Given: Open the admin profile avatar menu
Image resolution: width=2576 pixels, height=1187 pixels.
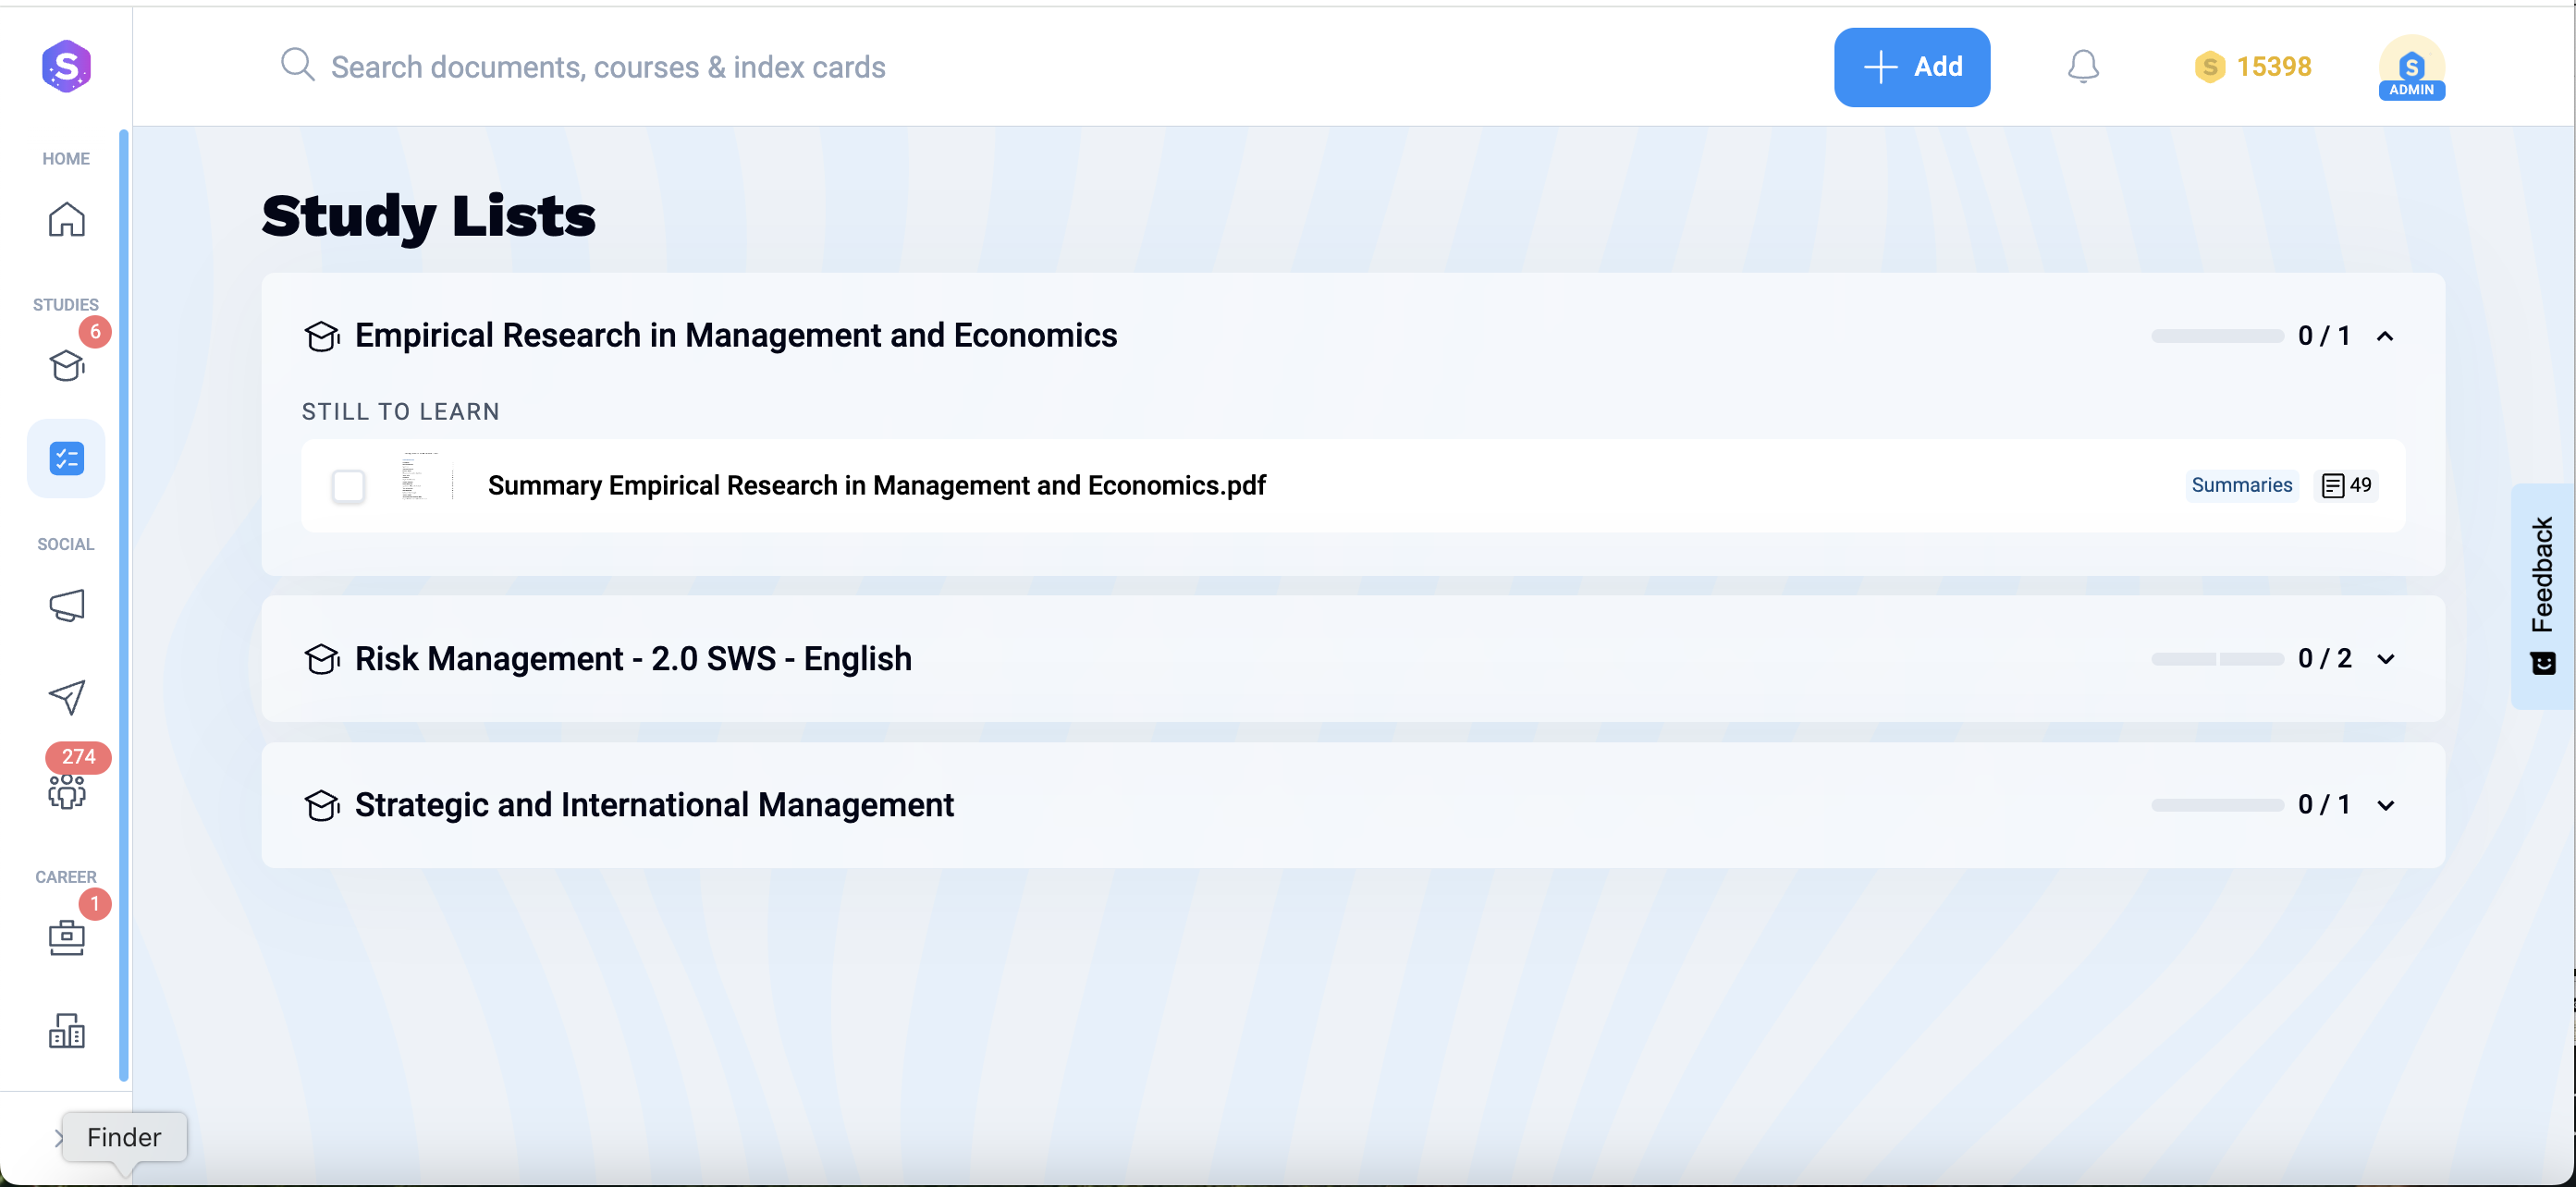Looking at the screenshot, I should point(2411,67).
